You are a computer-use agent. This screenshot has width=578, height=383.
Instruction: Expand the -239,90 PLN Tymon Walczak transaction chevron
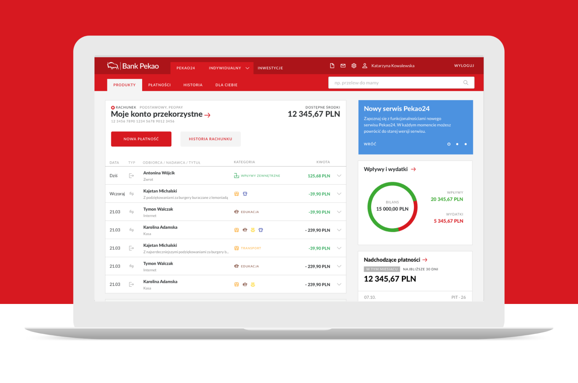tap(339, 266)
